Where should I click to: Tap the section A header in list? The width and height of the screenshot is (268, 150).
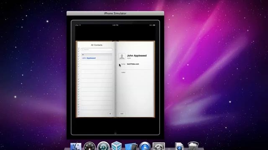[97, 55]
